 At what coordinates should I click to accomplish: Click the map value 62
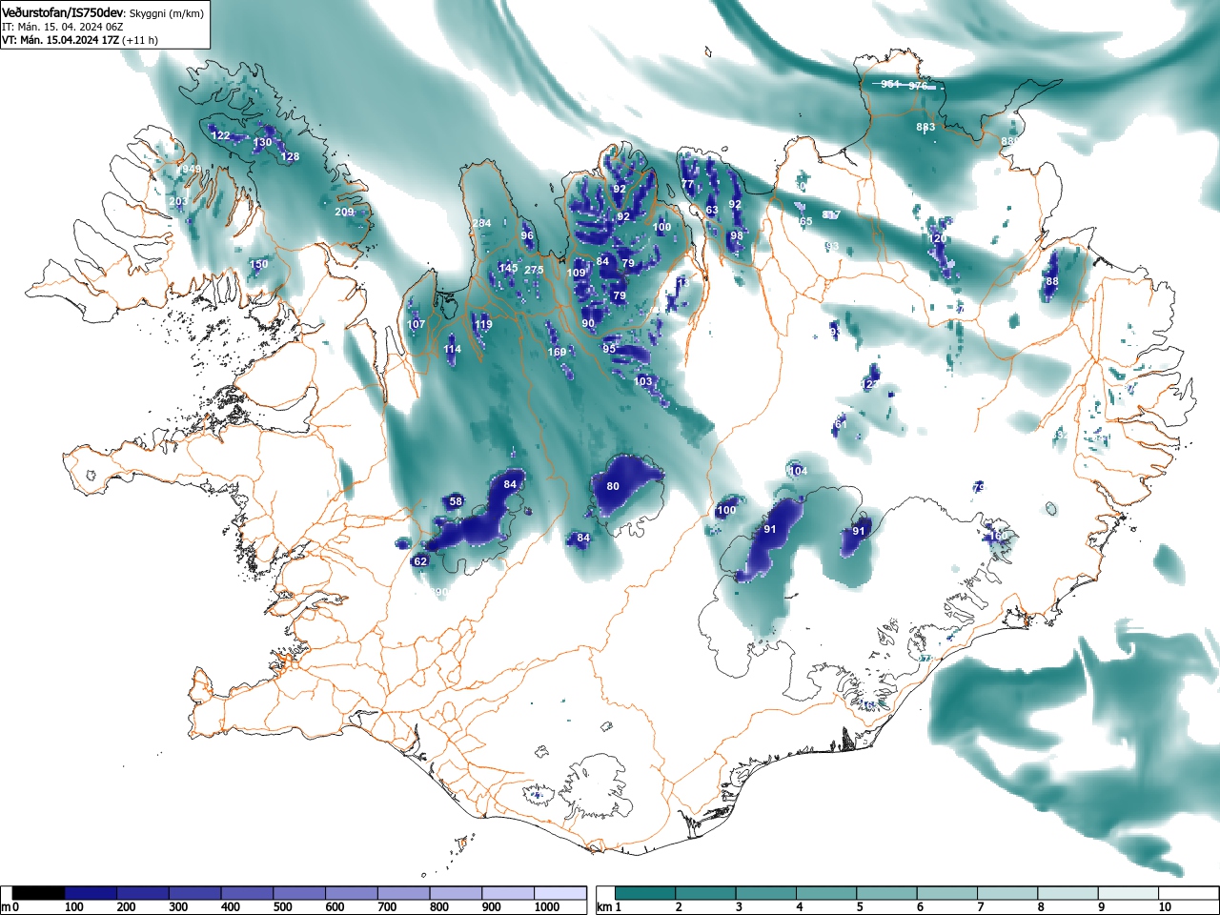420,561
